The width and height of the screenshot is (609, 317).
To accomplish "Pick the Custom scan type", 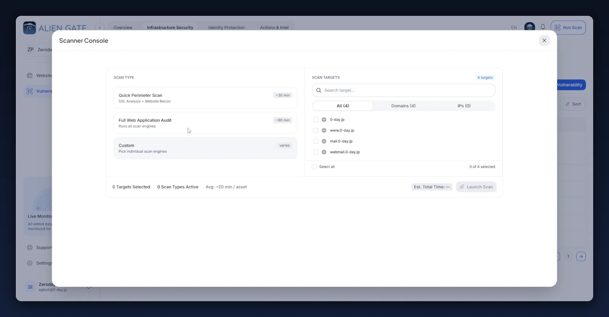I will click(x=205, y=148).
